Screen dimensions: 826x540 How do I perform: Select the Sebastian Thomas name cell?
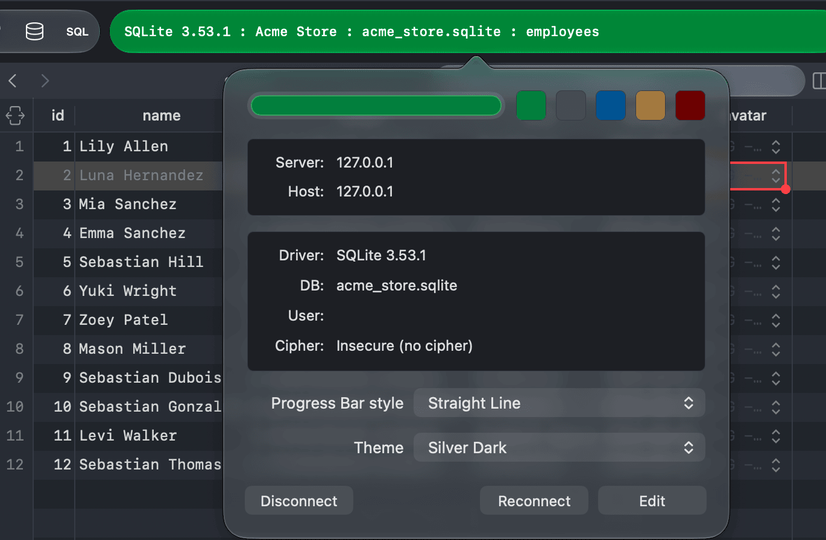click(x=150, y=465)
